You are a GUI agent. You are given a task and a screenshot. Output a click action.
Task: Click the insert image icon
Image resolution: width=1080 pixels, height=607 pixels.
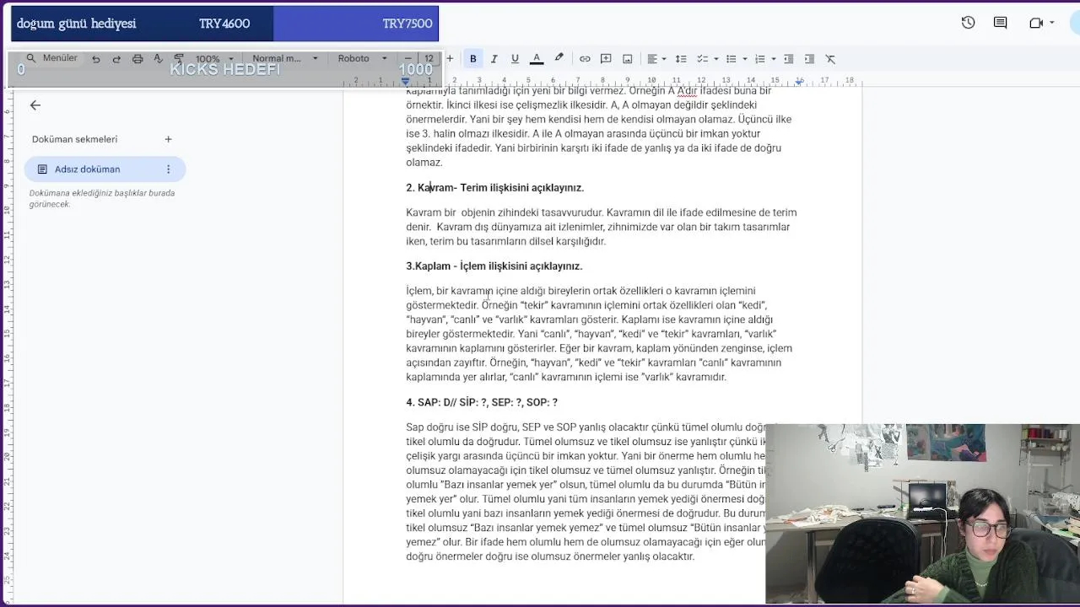pyautogui.click(x=627, y=59)
